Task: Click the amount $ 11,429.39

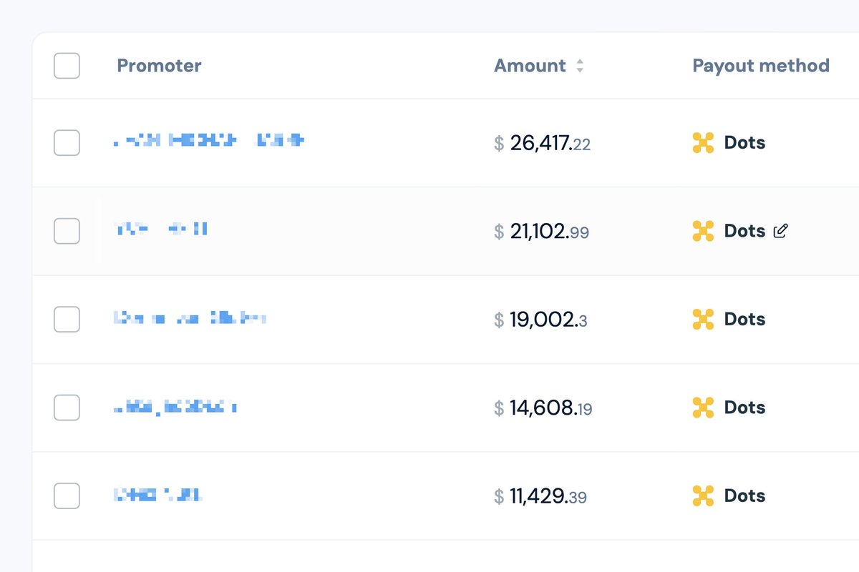Action: tap(540, 496)
